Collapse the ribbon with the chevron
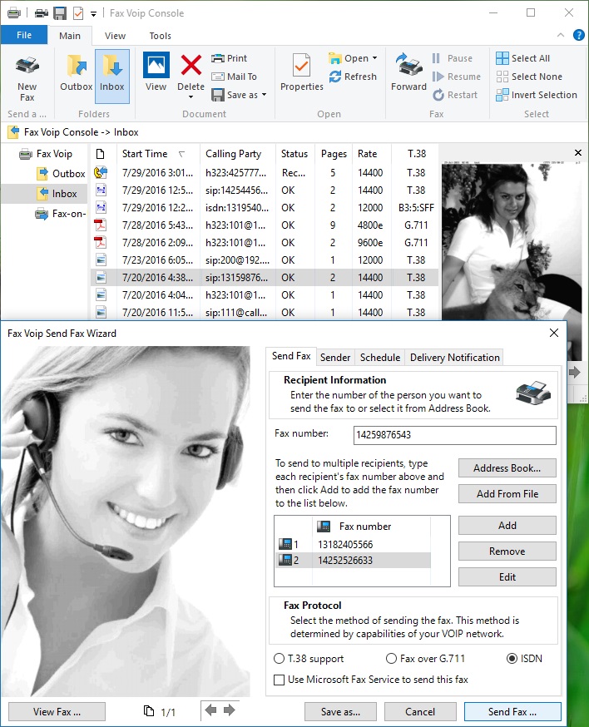This screenshot has width=589, height=727. 561,35
